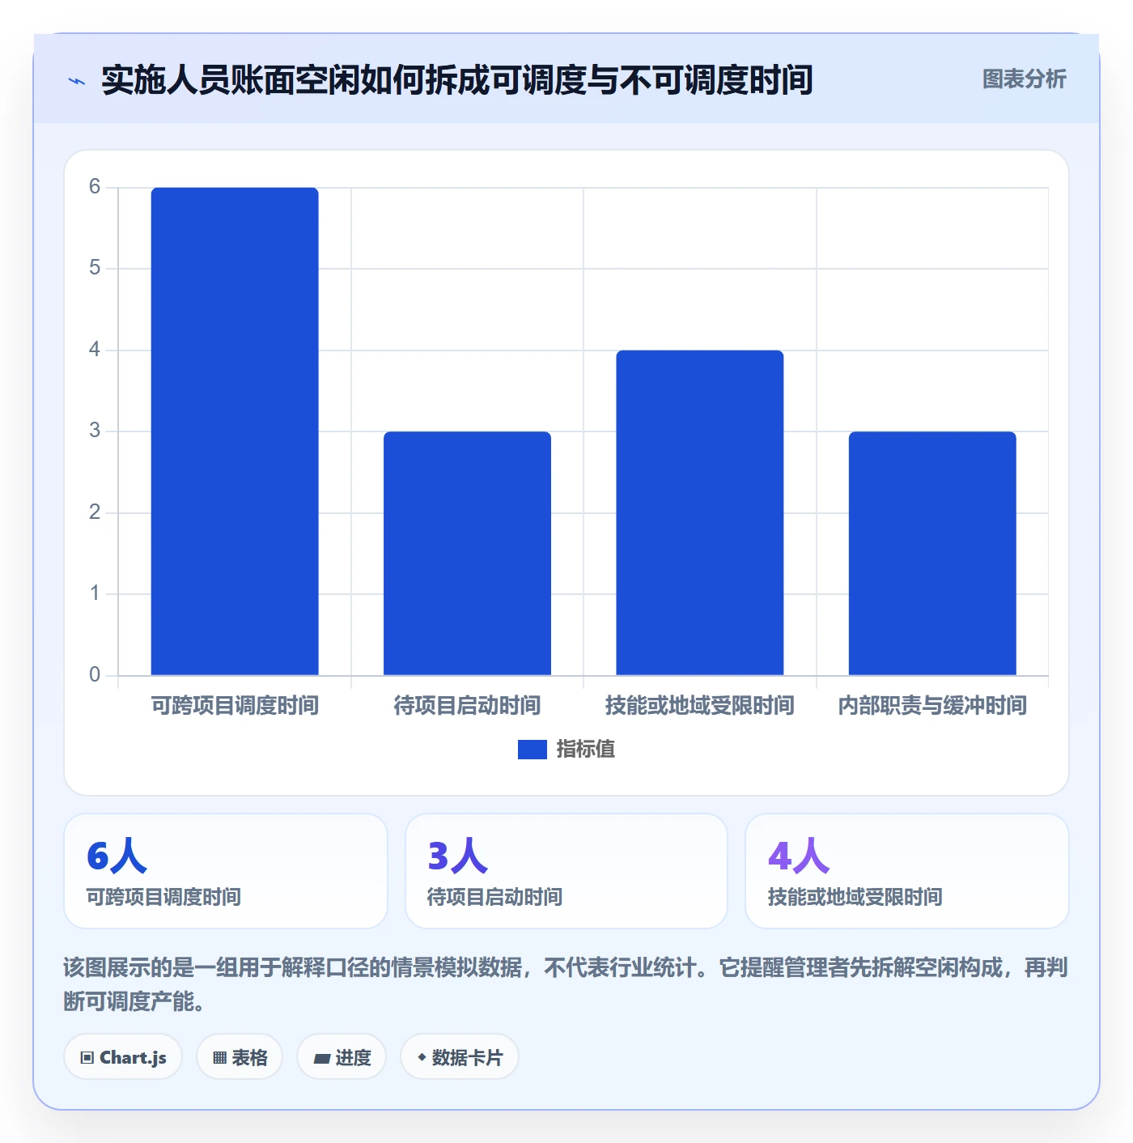The width and height of the screenshot is (1133, 1143).
Task: Click the 数据卡片 tag chip
Action: click(x=460, y=1057)
